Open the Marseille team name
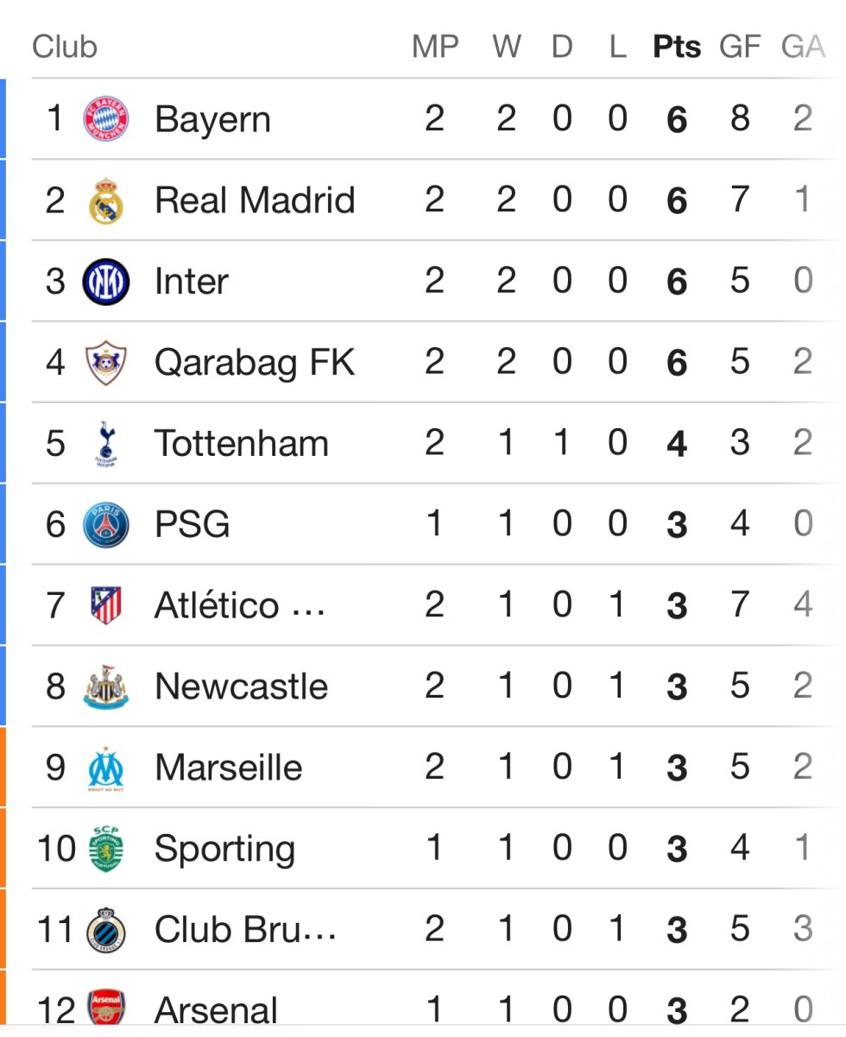 pyautogui.click(x=229, y=768)
